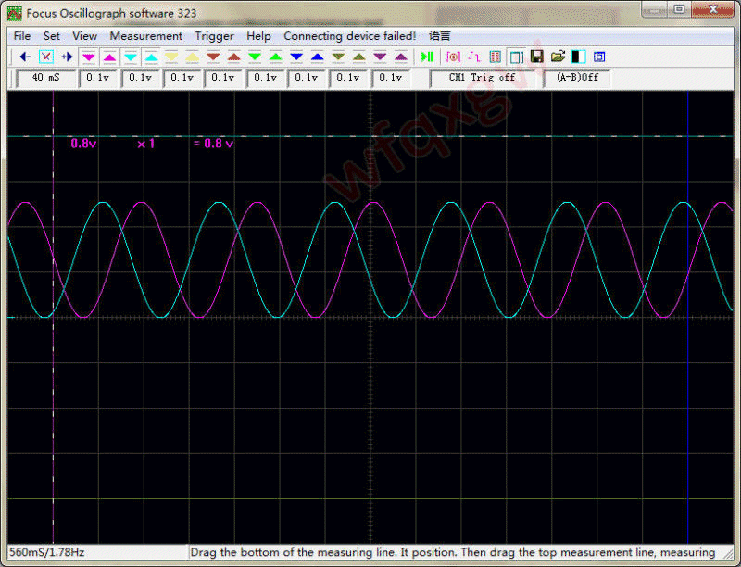Click the trigger edge waveform icon
The height and width of the screenshot is (567, 741).
click(474, 57)
